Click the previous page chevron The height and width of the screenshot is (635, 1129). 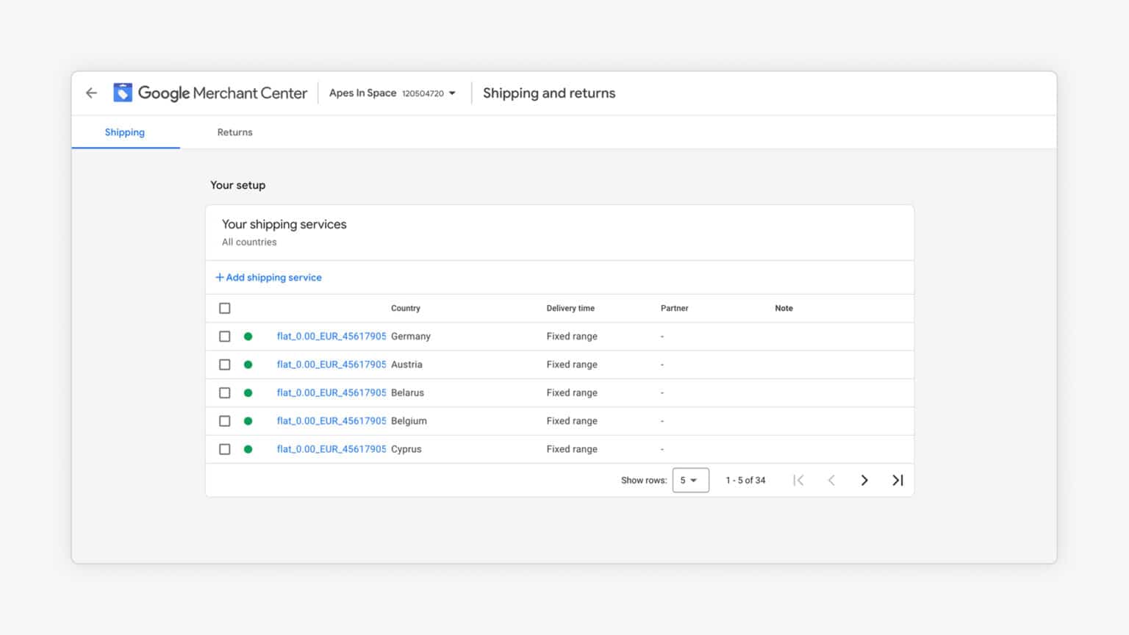point(831,480)
